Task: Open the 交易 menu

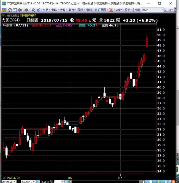Action: (x=46, y=10)
